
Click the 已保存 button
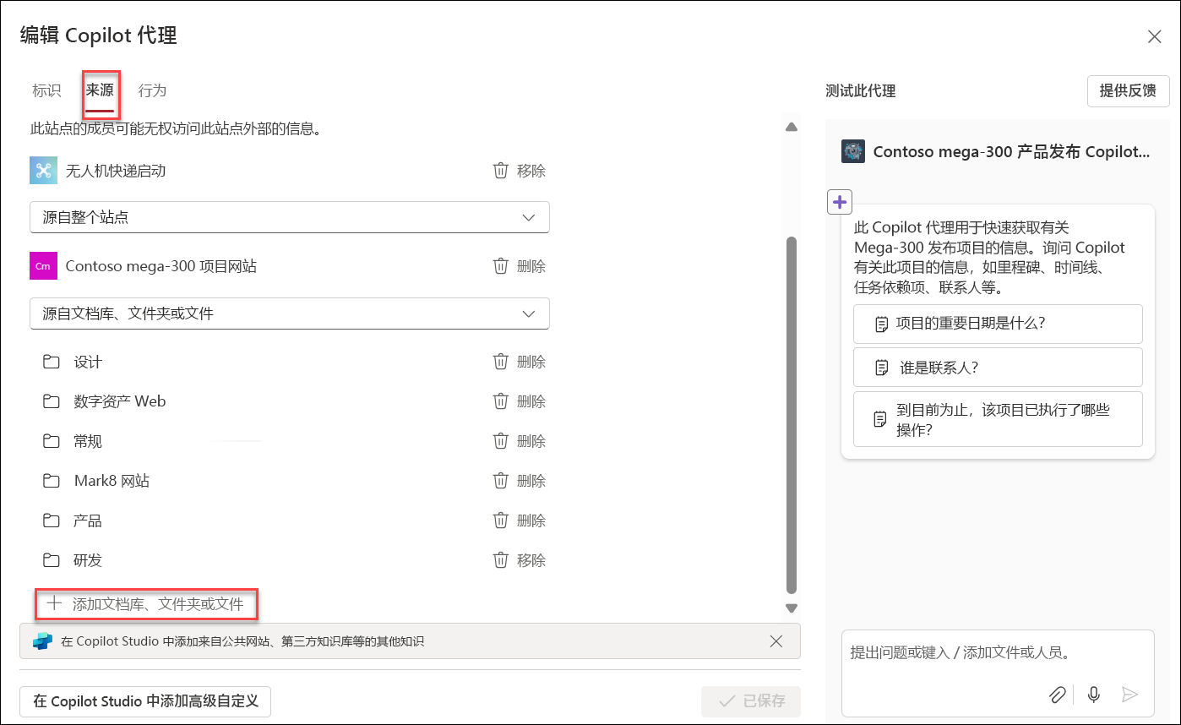[x=751, y=701]
